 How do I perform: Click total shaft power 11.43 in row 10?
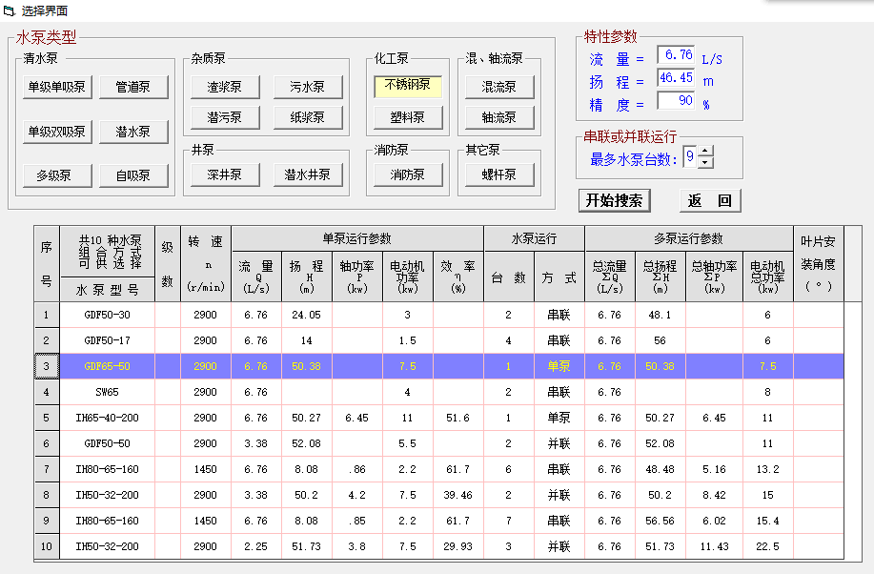(714, 546)
